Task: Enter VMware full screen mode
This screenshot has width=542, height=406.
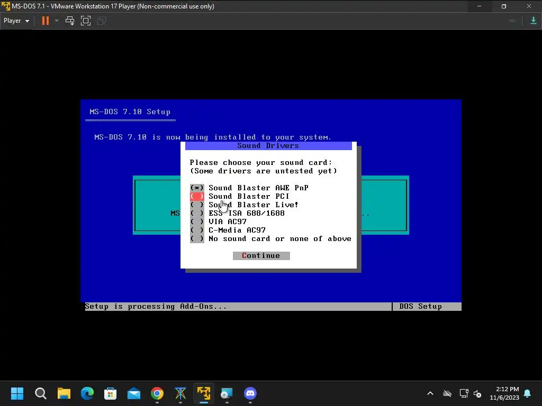Action: (x=86, y=21)
